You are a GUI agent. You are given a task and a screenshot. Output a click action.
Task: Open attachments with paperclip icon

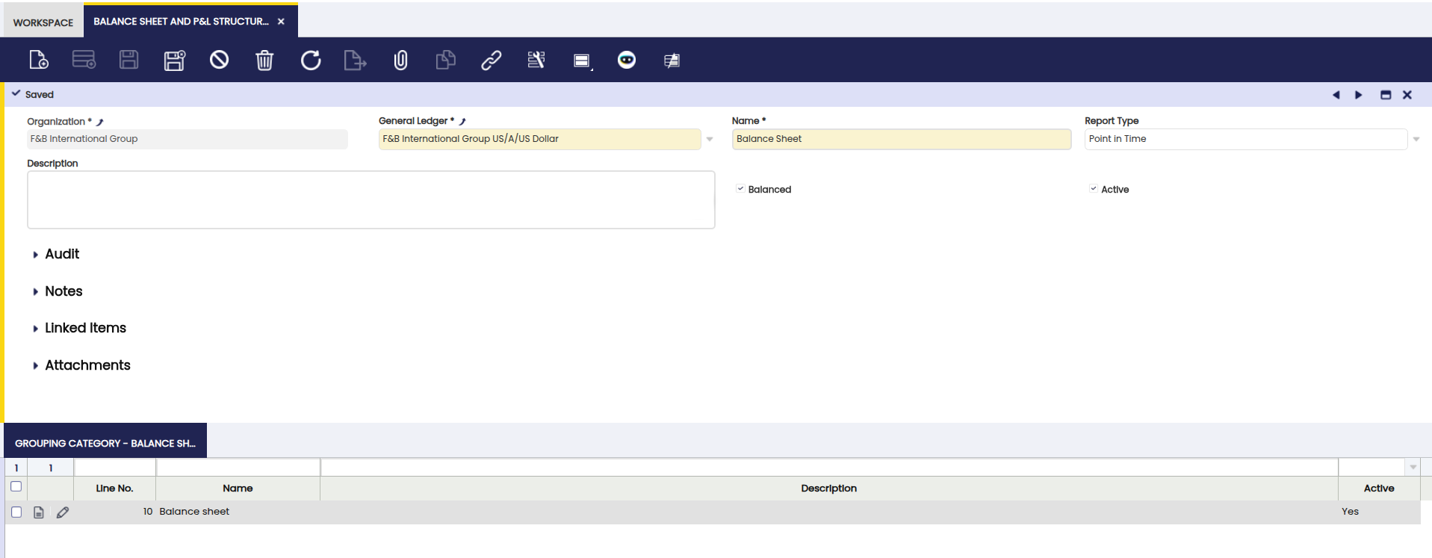tap(400, 60)
